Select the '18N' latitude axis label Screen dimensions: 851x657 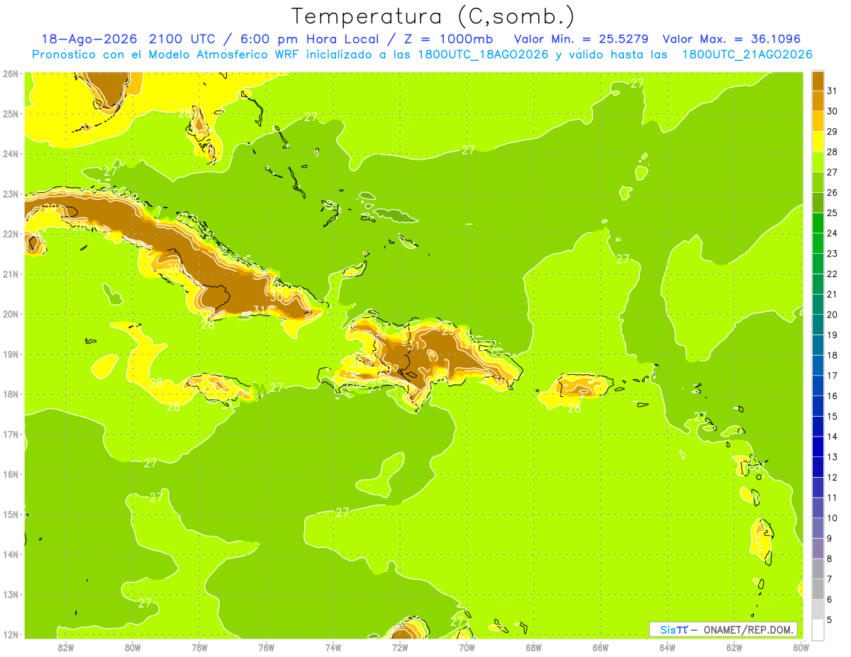[x=11, y=394]
